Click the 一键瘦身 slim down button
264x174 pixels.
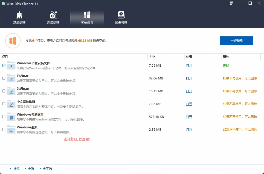(236, 41)
